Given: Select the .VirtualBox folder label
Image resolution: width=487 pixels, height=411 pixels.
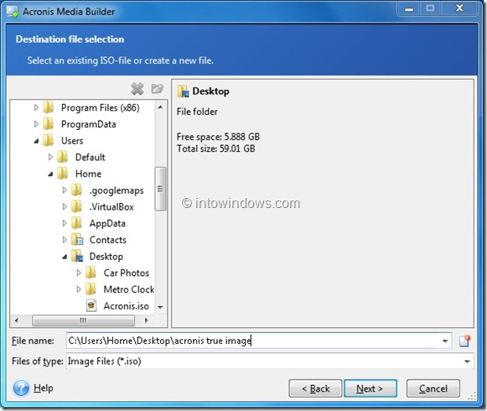Looking at the screenshot, I should tap(111, 206).
